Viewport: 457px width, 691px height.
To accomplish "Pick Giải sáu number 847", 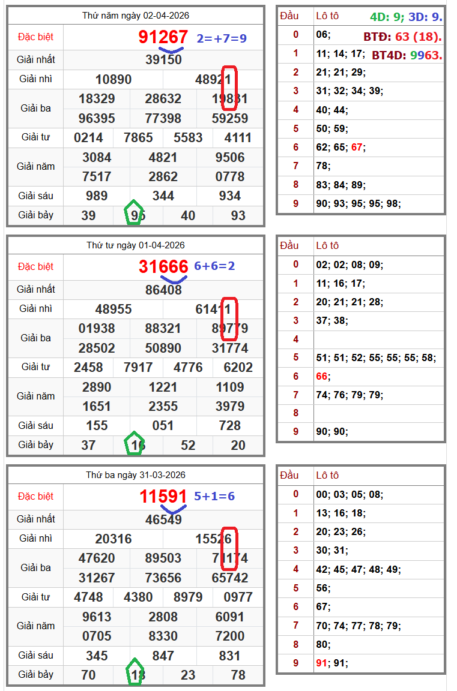I will pyautogui.click(x=163, y=656).
